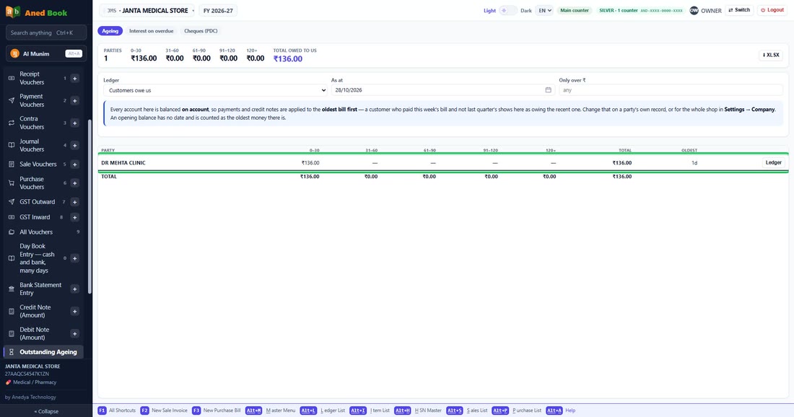
Task: Click the OW owner avatar
Action: [x=694, y=10]
